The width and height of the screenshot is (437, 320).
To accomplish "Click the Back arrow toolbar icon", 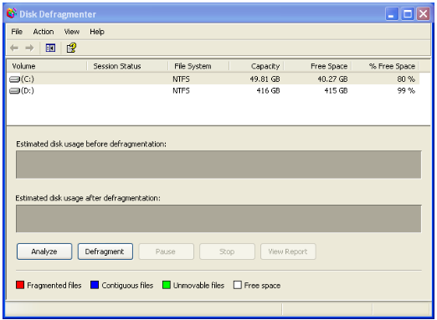I will tap(14, 48).
